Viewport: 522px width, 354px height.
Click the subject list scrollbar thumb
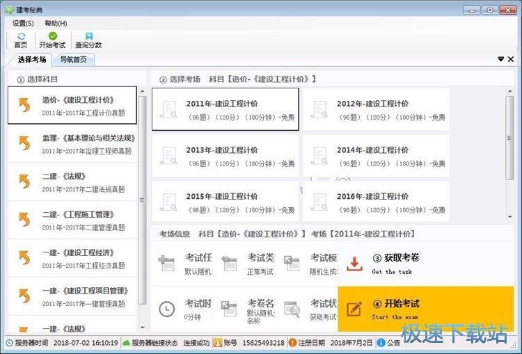(142, 200)
